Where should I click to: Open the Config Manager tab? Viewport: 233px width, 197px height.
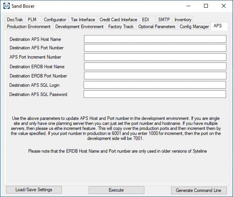[x=194, y=27]
